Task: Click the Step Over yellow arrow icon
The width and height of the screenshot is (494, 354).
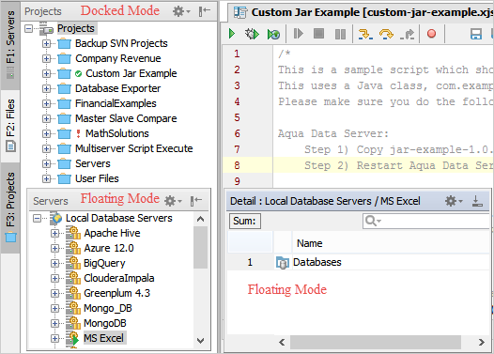Action: point(386,34)
